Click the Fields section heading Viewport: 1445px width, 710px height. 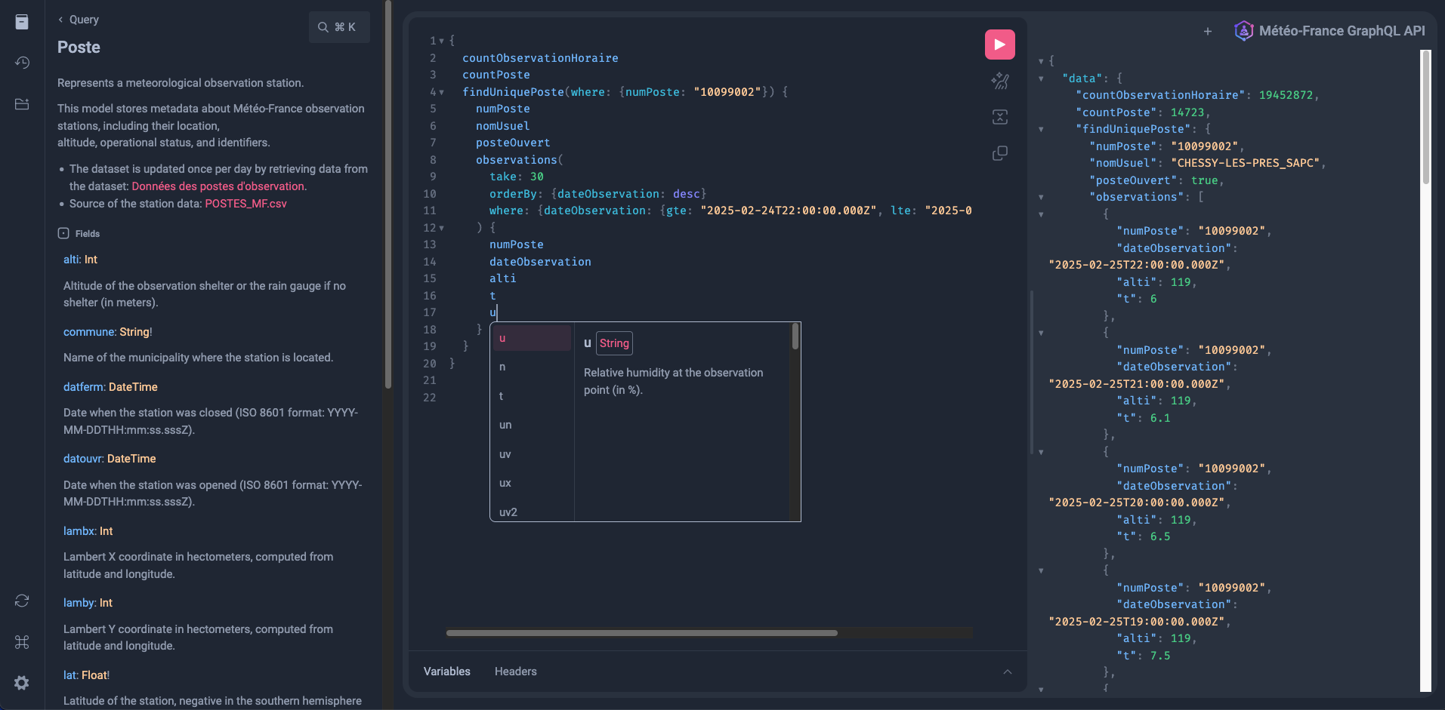click(79, 234)
